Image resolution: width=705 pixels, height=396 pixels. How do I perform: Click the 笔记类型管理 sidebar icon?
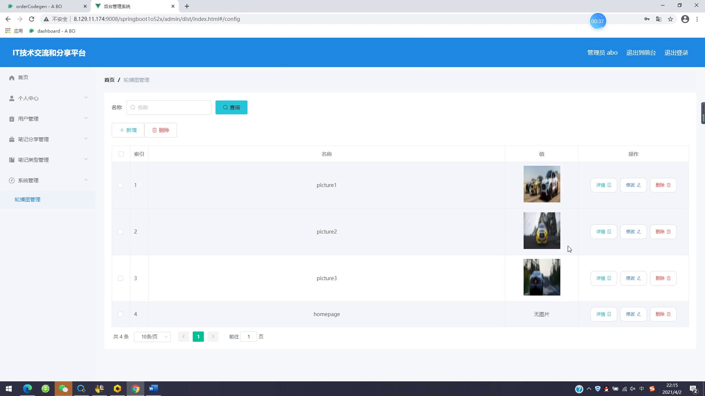click(x=12, y=160)
